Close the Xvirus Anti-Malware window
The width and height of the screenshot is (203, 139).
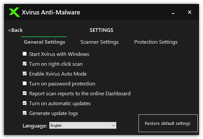(x=189, y=12)
